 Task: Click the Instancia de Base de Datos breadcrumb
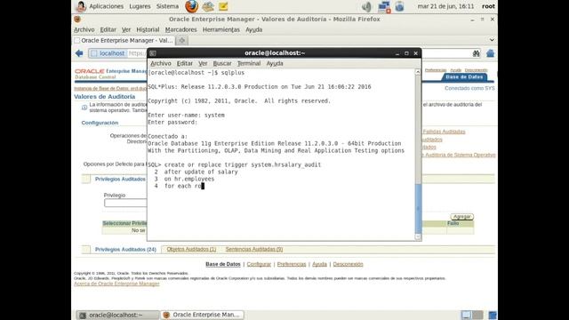point(110,89)
